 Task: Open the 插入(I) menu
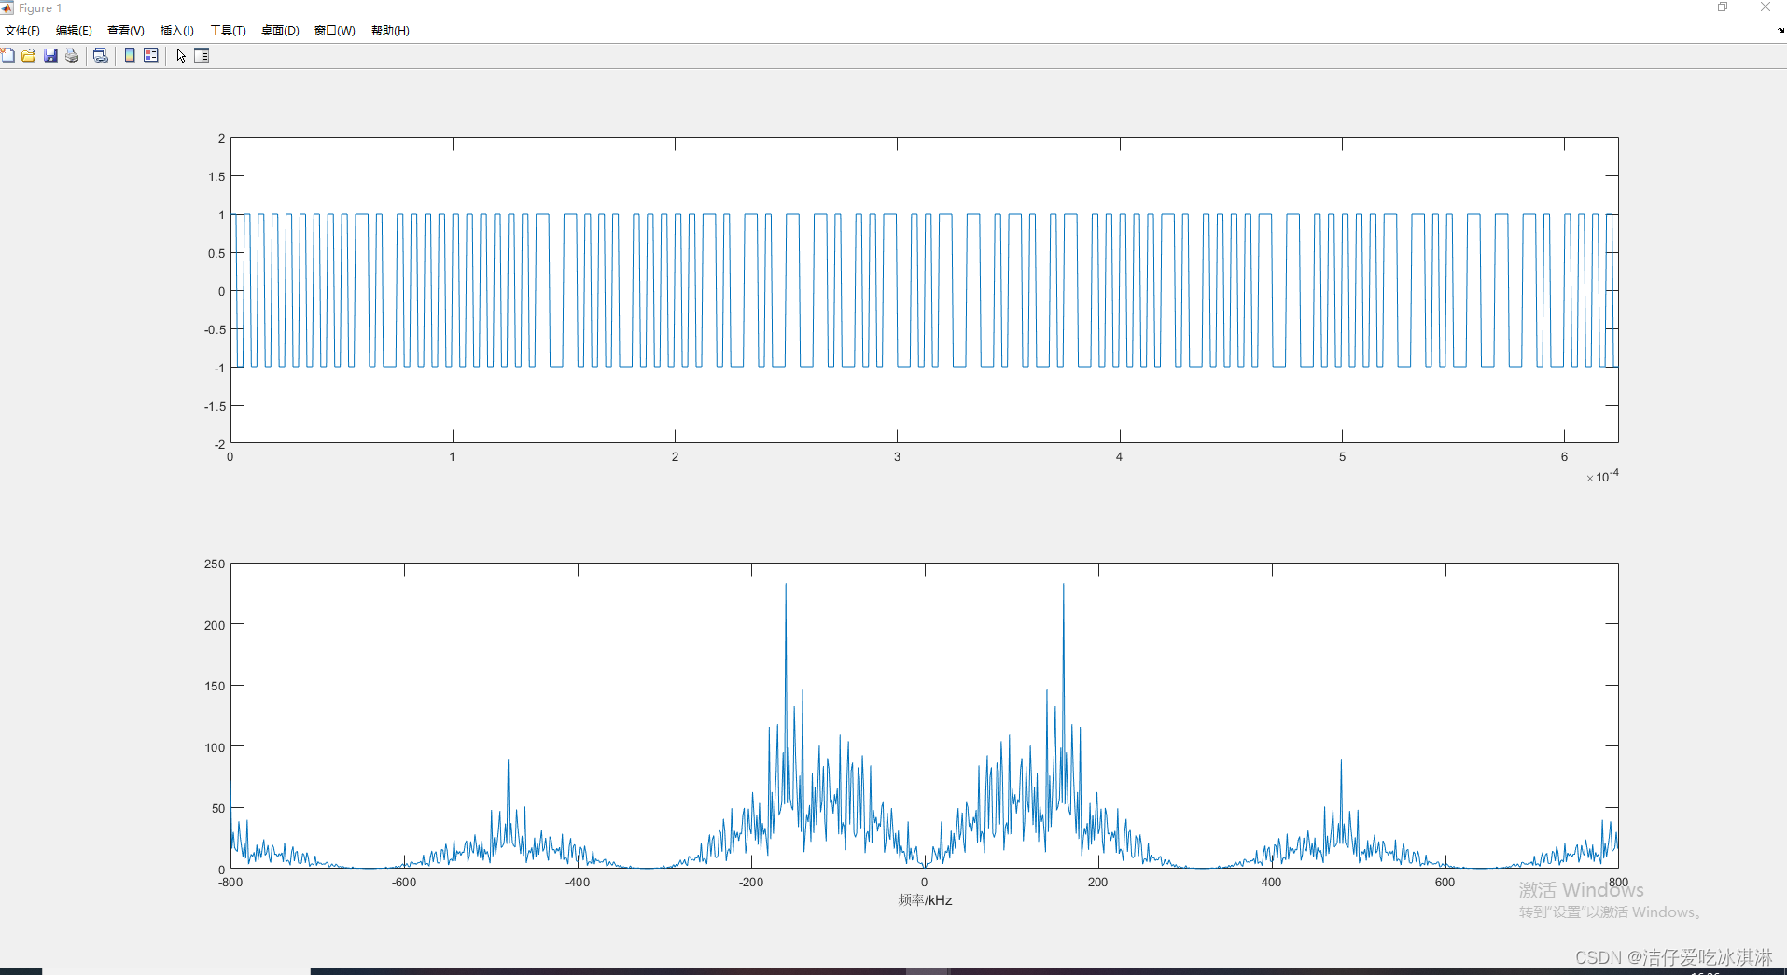(177, 31)
